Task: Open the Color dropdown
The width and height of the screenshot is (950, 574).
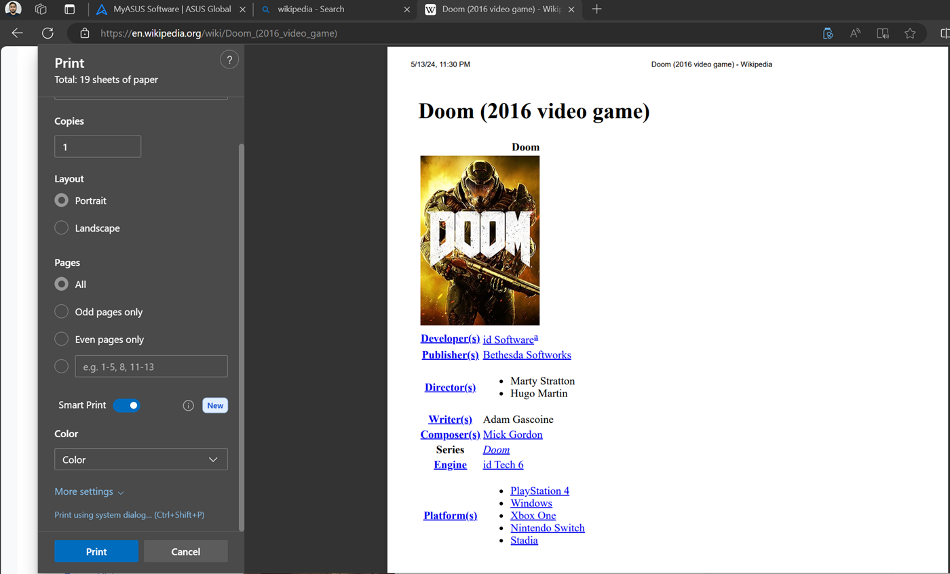Action: pos(141,459)
